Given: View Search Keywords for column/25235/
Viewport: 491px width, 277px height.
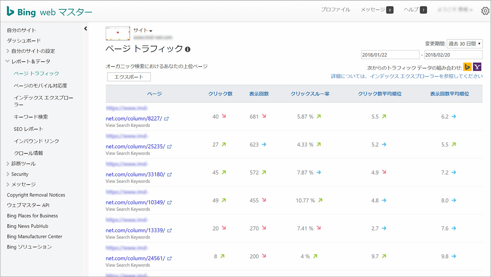Looking at the screenshot, I should [x=128, y=153].
